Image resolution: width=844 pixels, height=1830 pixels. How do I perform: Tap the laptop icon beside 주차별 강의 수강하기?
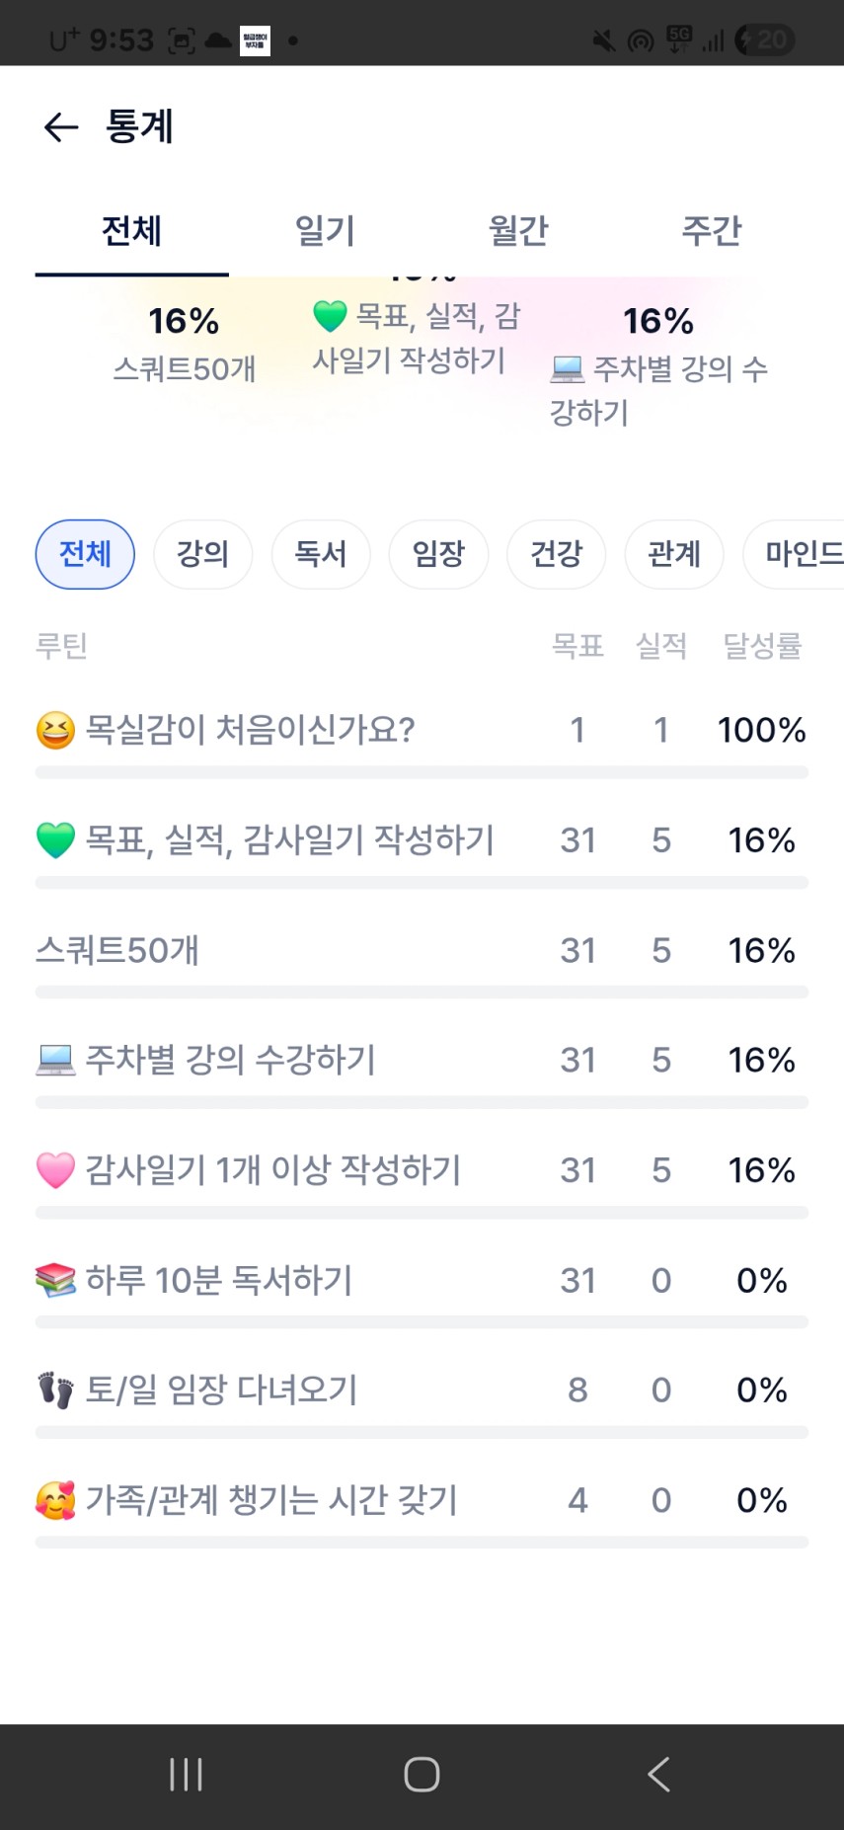(55, 1060)
